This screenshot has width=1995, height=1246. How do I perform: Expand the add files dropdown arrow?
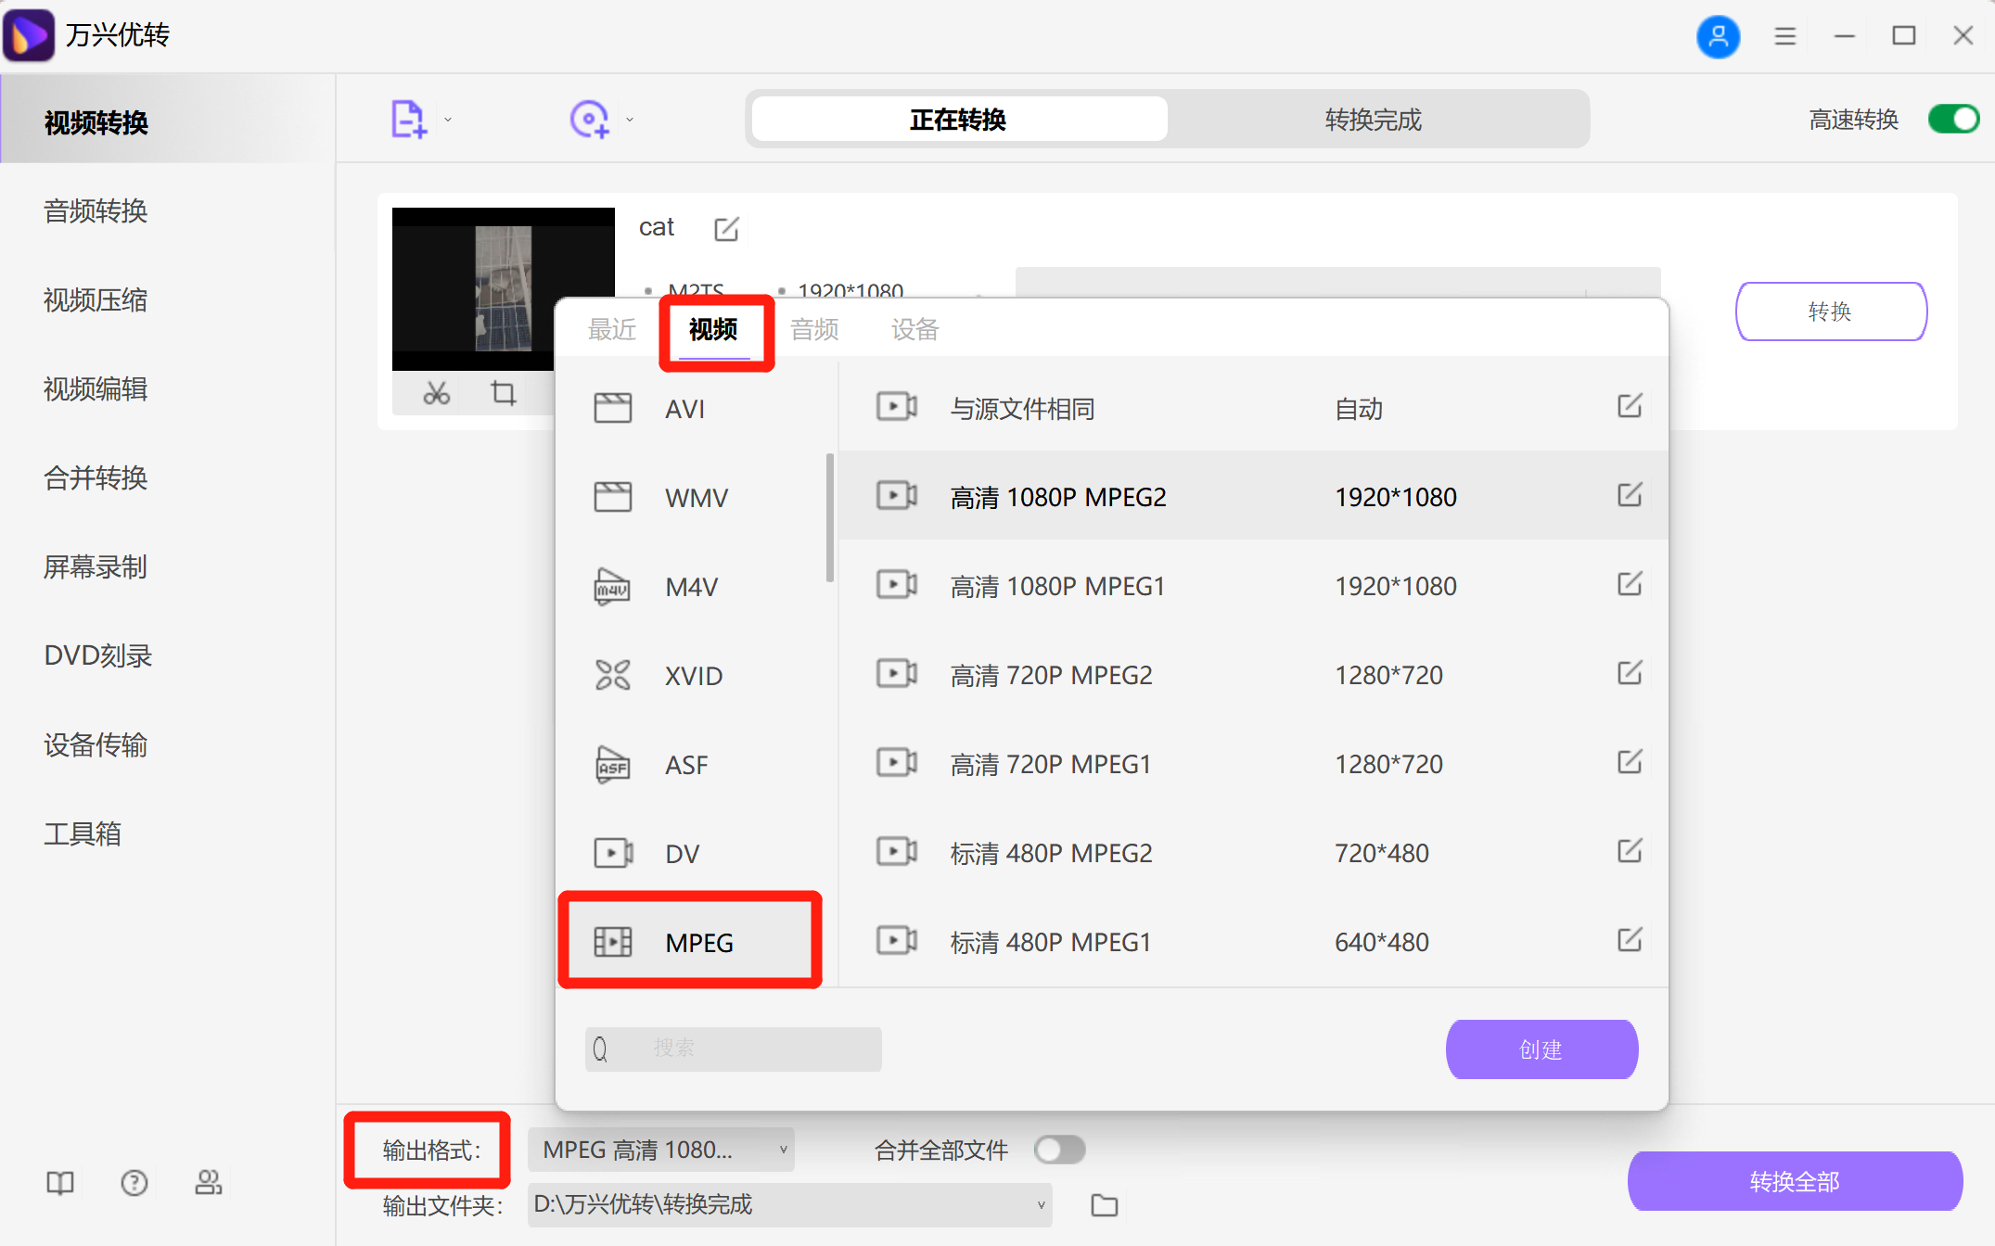[448, 120]
